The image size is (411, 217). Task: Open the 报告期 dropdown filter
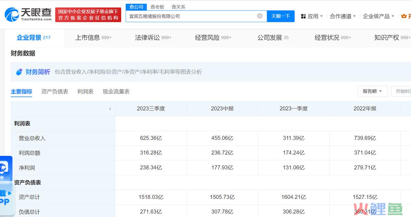tap(373, 91)
